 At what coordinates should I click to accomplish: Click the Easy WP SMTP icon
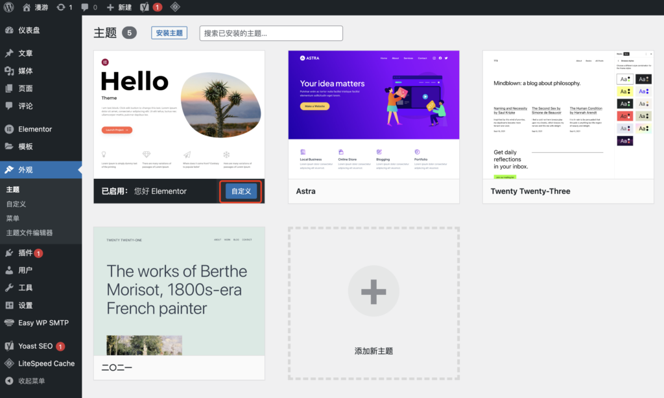(9, 323)
